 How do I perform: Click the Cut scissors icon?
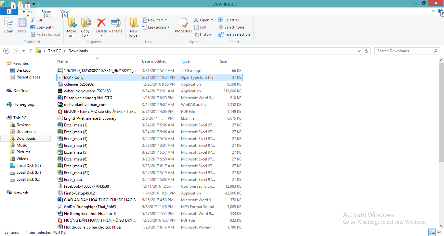33,20
